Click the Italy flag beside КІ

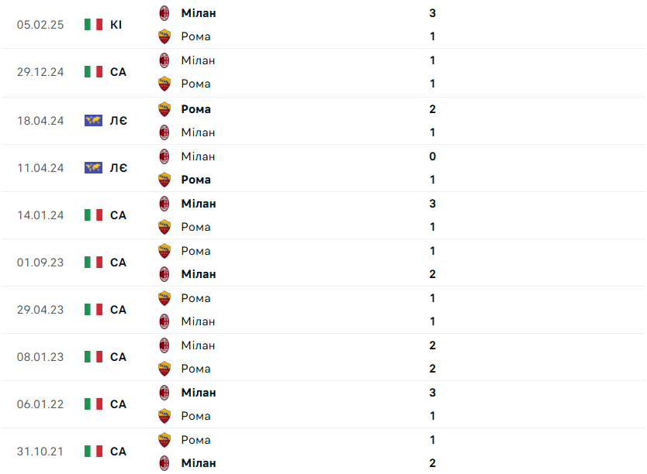[x=93, y=24]
